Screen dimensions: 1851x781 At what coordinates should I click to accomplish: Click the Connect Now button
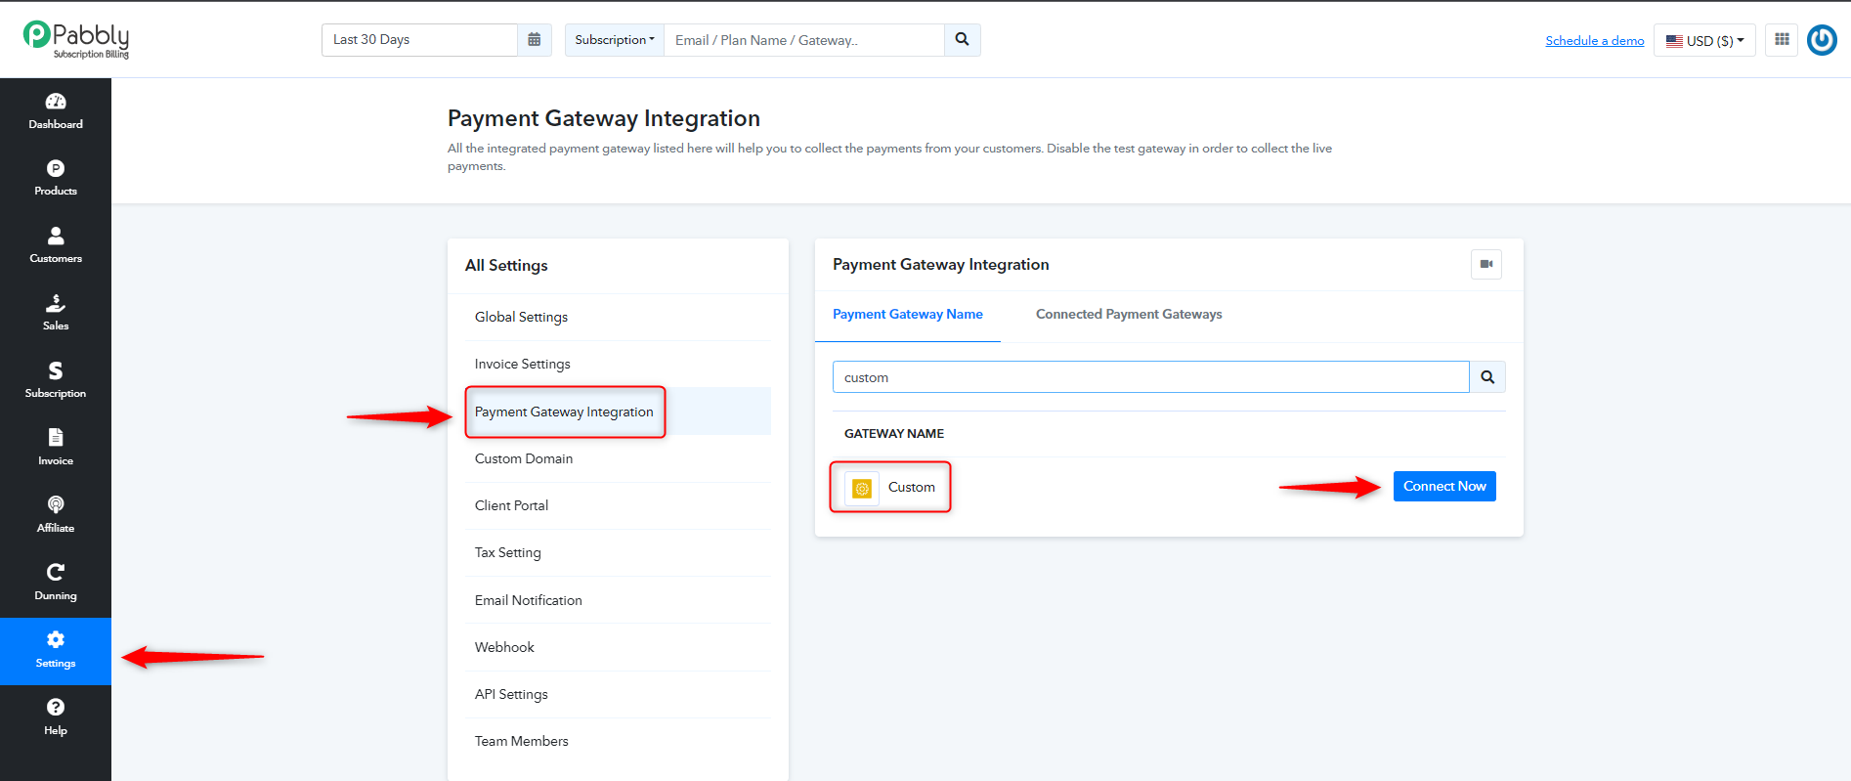pyautogui.click(x=1444, y=486)
